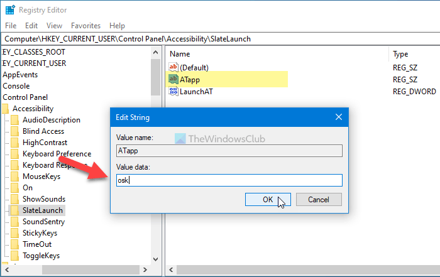This screenshot has height=277, width=440.
Task: Click the LaunchAT value name
Action: point(196,92)
